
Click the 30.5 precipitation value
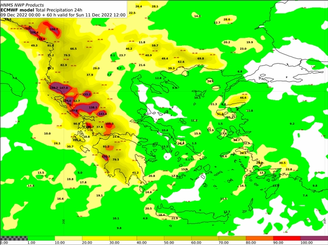[x=282, y=163]
